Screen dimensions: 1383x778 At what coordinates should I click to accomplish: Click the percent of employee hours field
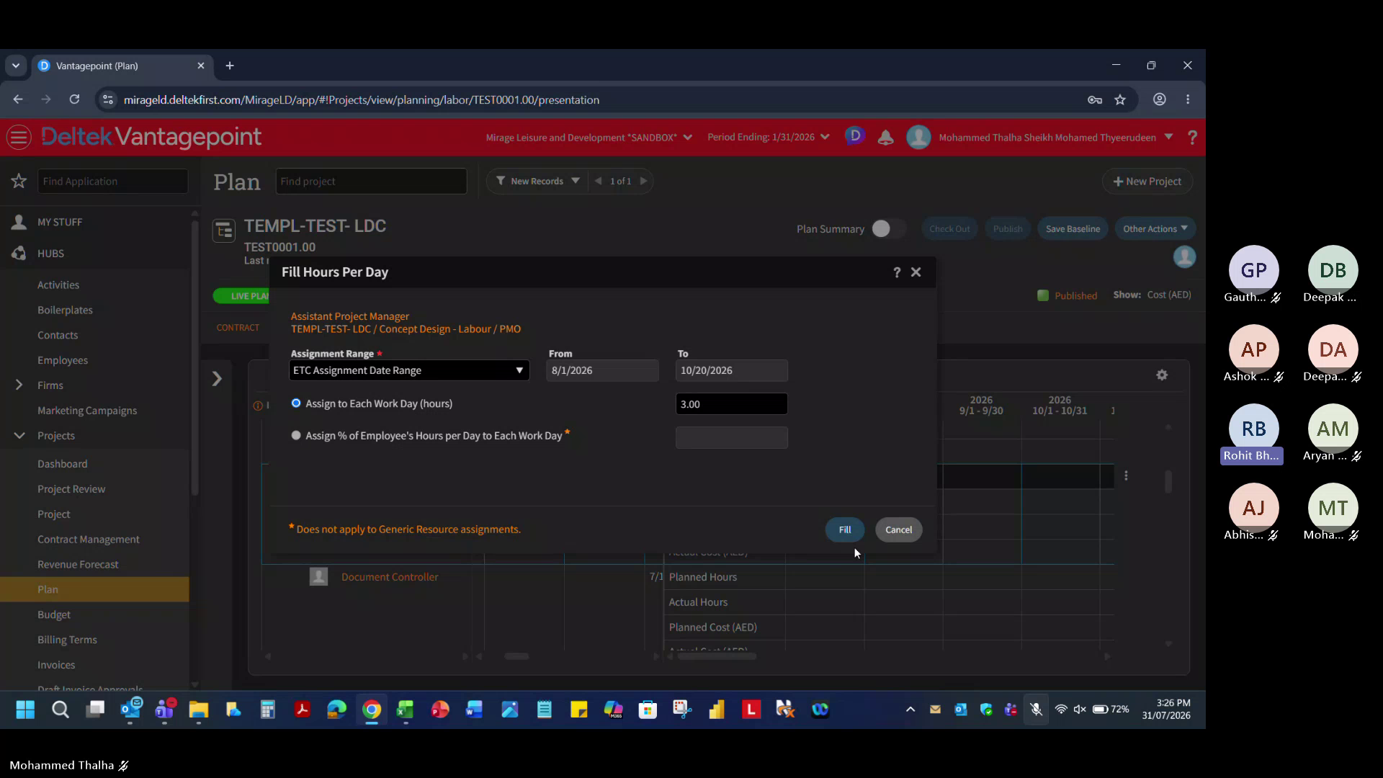coord(731,437)
